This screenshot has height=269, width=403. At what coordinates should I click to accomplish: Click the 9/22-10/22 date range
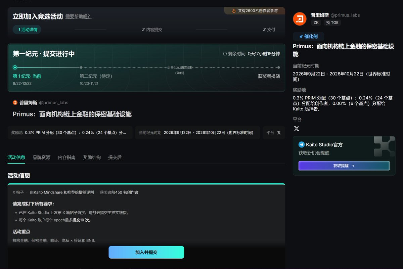coord(22,83)
